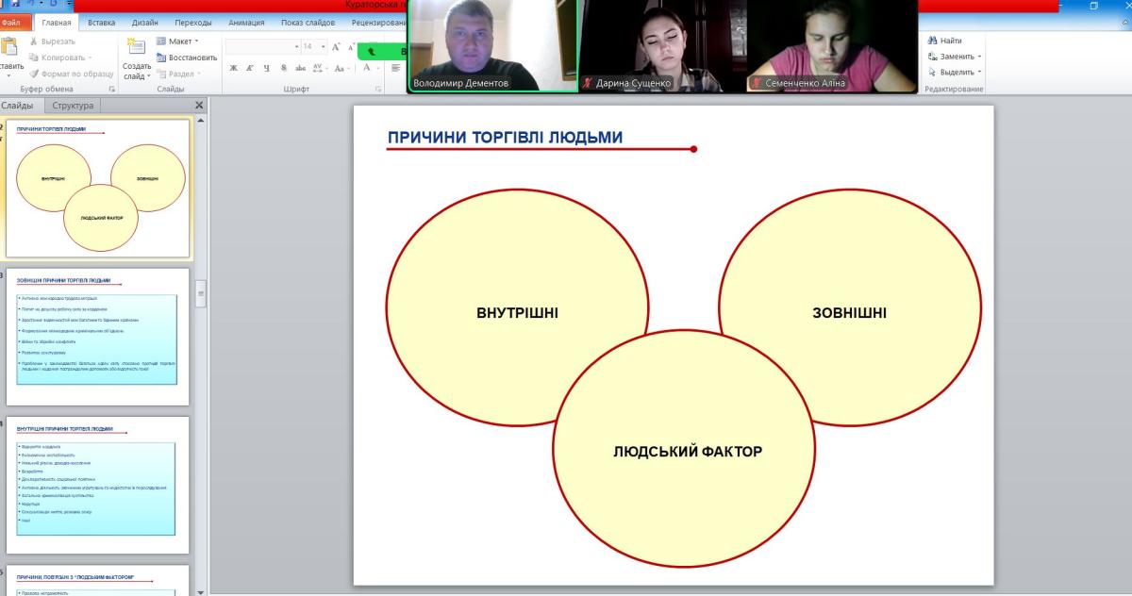1132x596 pixels.
Task: Expand the Replace (Заменить) dropdown arrow
Action: 981,57
